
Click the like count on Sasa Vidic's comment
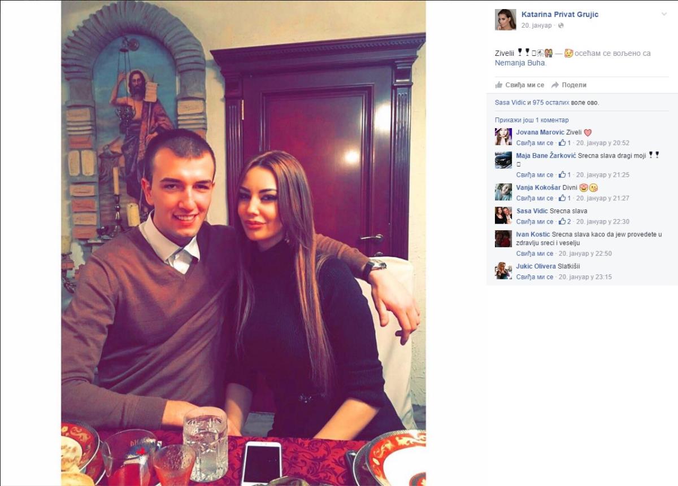[565, 222]
